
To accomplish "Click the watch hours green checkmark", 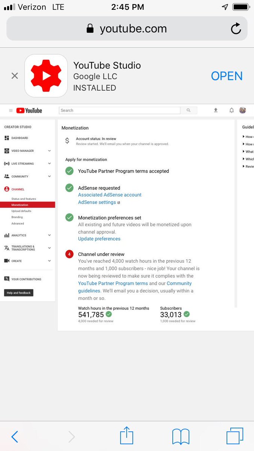I will click(109, 314).
